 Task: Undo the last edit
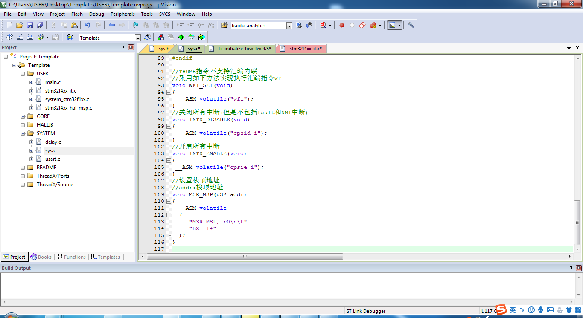(87, 25)
